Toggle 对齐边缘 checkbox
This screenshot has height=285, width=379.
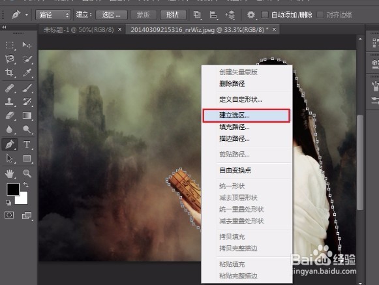(320, 15)
